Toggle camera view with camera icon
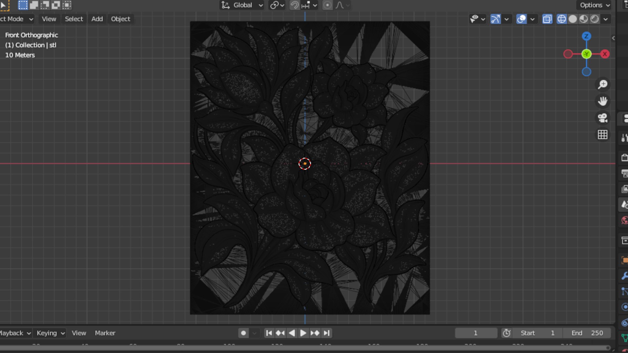This screenshot has height=353, width=628. 602,118
